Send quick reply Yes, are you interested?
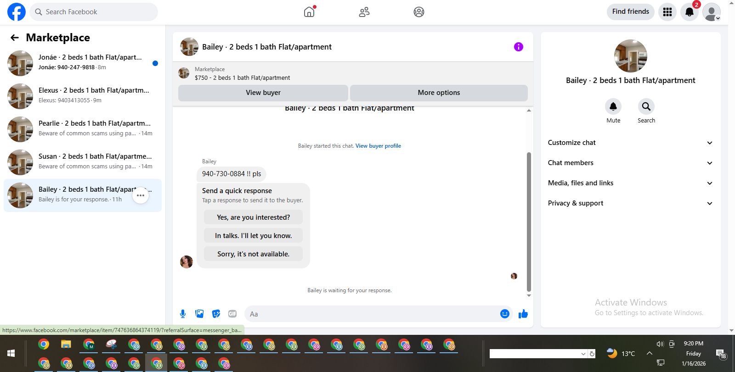Viewport: 735px width, 372px height. (x=254, y=217)
